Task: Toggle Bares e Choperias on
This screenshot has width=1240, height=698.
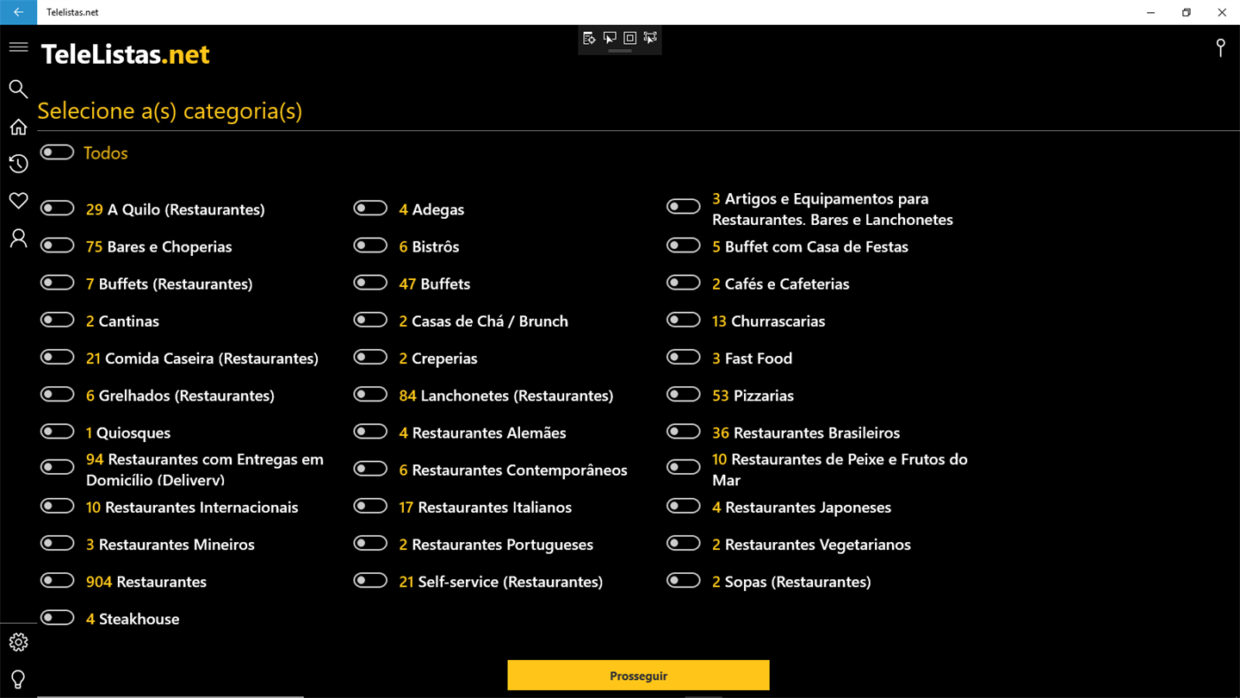Action: [x=57, y=246]
